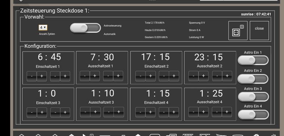Decrease the hour of Ausschaltzeit 2

point(194,76)
